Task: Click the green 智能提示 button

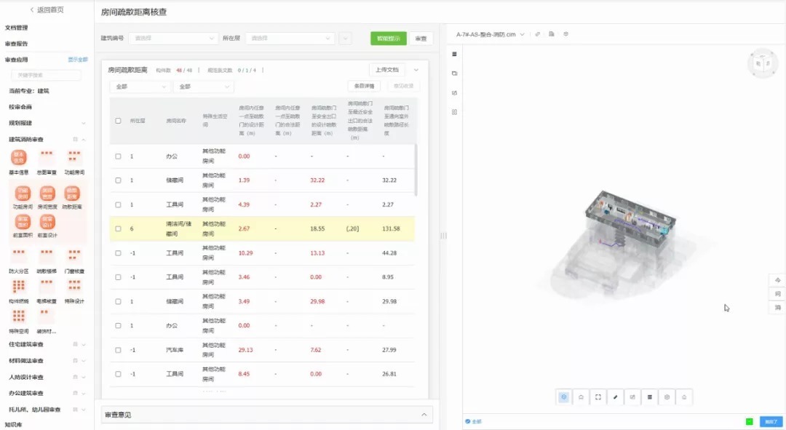Action: (x=389, y=39)
